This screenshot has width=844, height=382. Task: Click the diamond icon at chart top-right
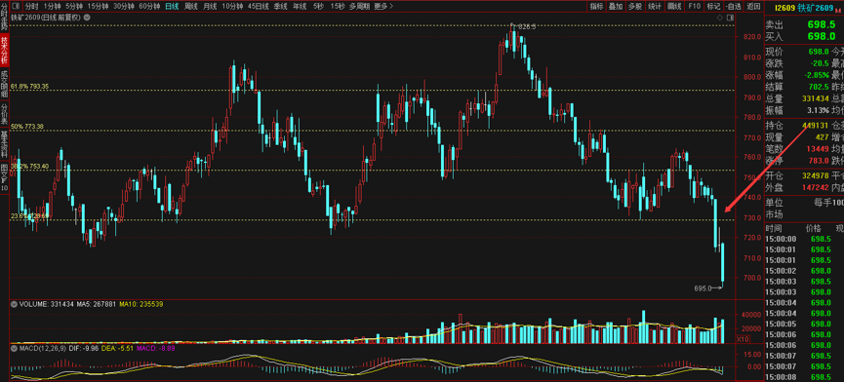721,18
